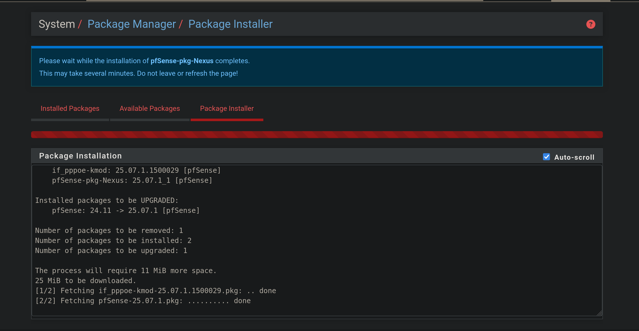The image size is (639, 331).
Task: Click the bold pfSense-pkg-Nexus package name
Action: click(182, 61)
